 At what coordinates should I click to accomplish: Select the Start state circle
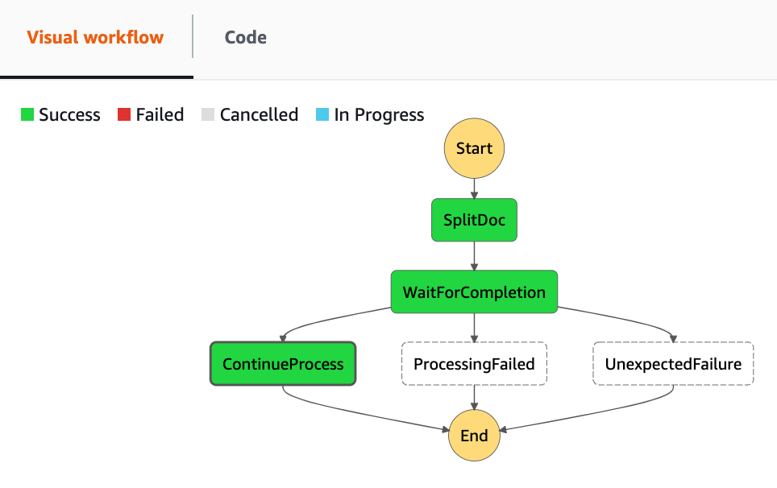[x=474, y=148]
